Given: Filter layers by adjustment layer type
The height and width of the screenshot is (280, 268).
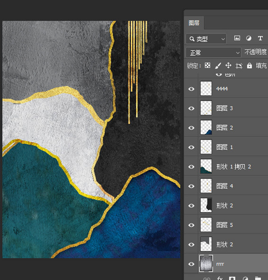Looking at the screenshot, I should click(249, 38).
